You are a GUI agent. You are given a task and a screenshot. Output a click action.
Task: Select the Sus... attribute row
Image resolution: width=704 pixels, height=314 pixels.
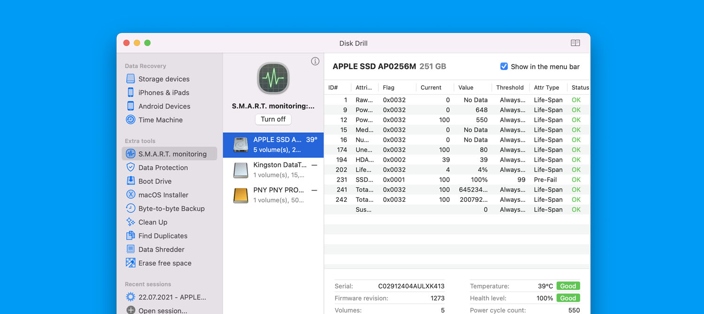tap(457, 209)
